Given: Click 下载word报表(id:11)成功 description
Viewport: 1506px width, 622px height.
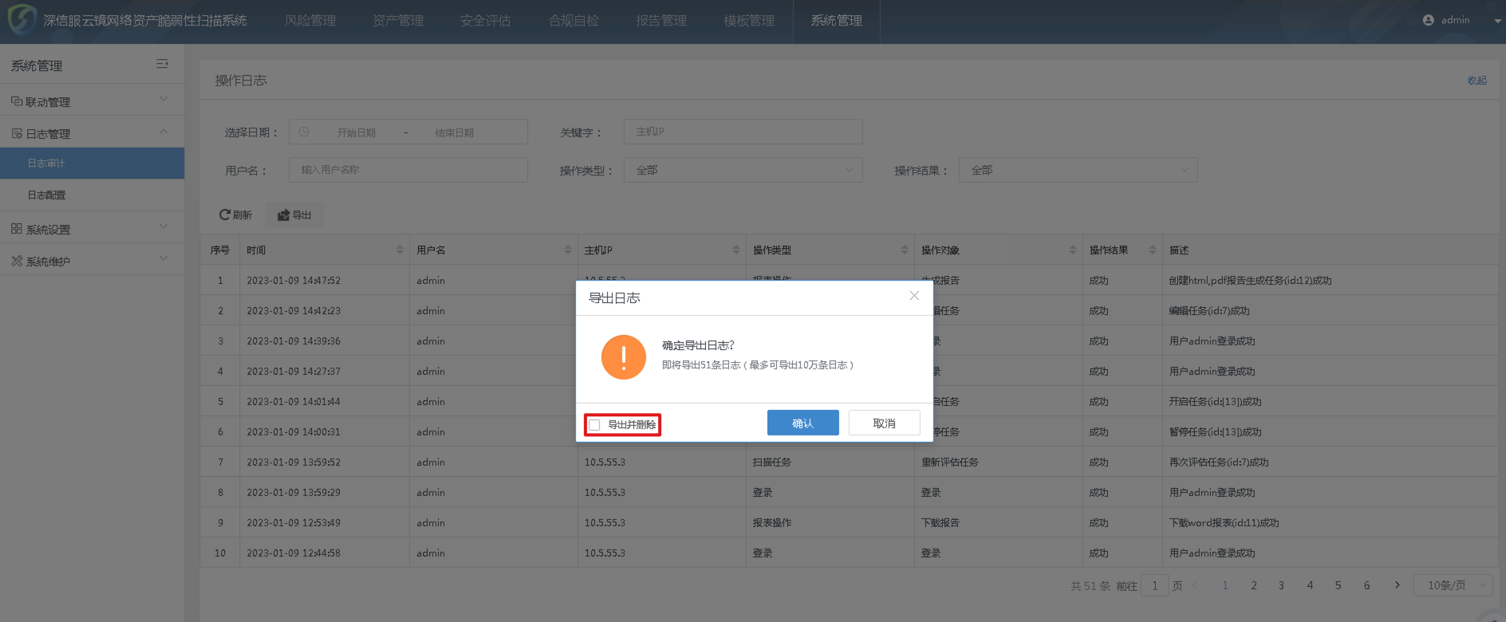Looking at the screenshot, I should (1224, 523).
